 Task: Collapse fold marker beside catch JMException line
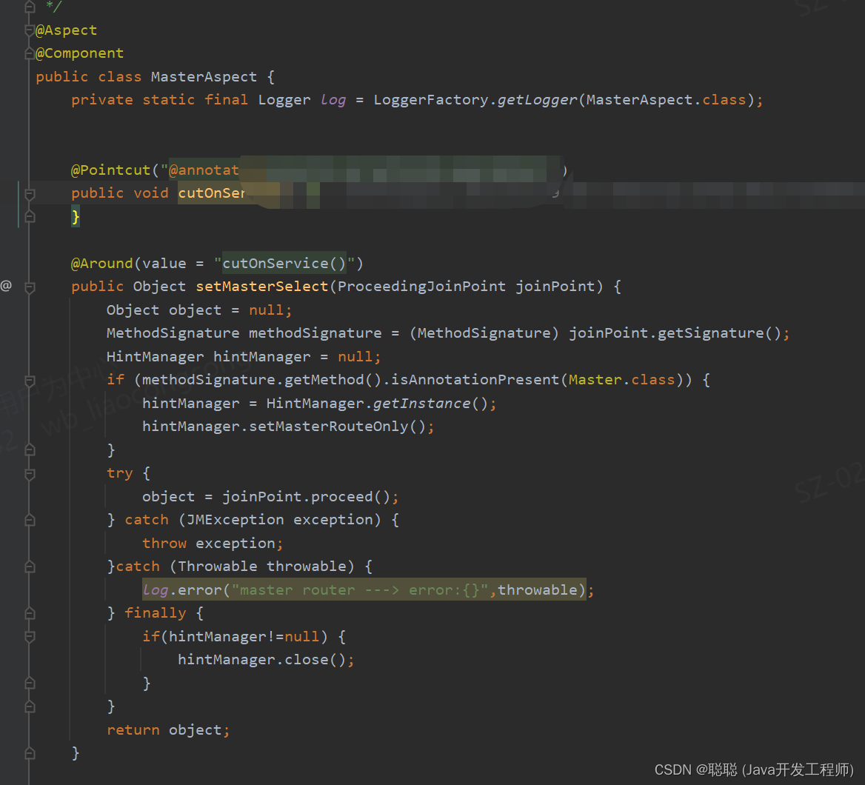tap(30, 520)
